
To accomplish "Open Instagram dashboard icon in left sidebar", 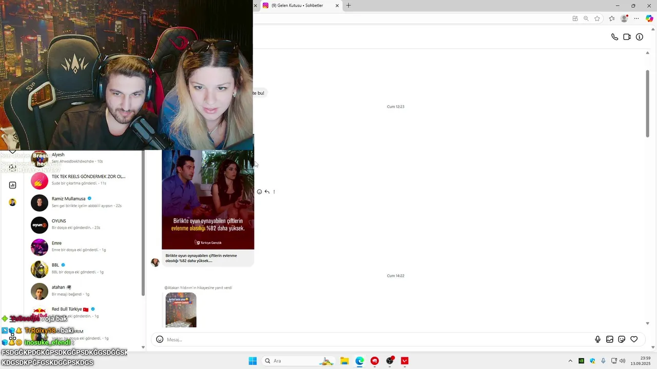I will (12, 185).
